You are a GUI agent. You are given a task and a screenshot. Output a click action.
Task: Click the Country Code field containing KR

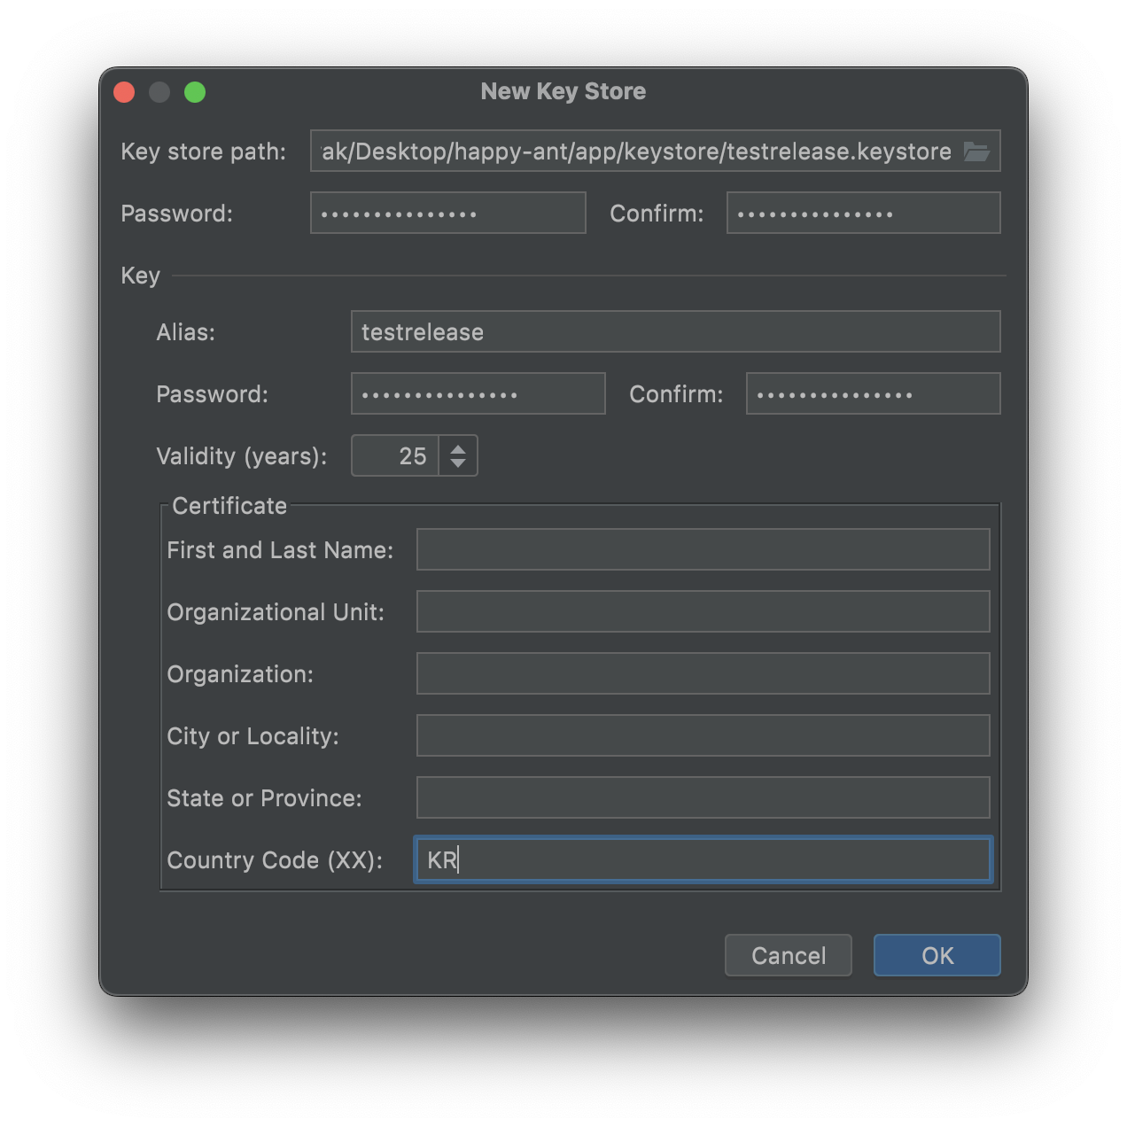[703, 860]
